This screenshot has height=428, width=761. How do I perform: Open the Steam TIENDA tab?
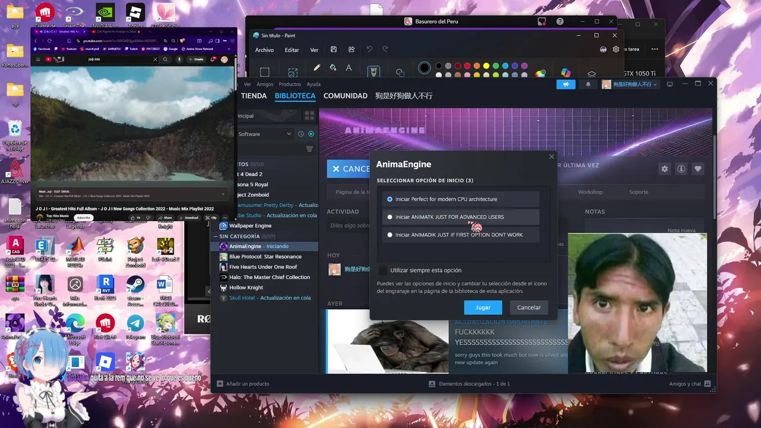point(254,96)
